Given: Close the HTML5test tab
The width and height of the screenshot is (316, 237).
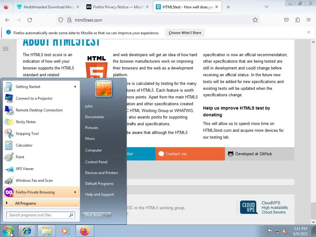Looking at the screenshot, I should click(x=217, y=7).
